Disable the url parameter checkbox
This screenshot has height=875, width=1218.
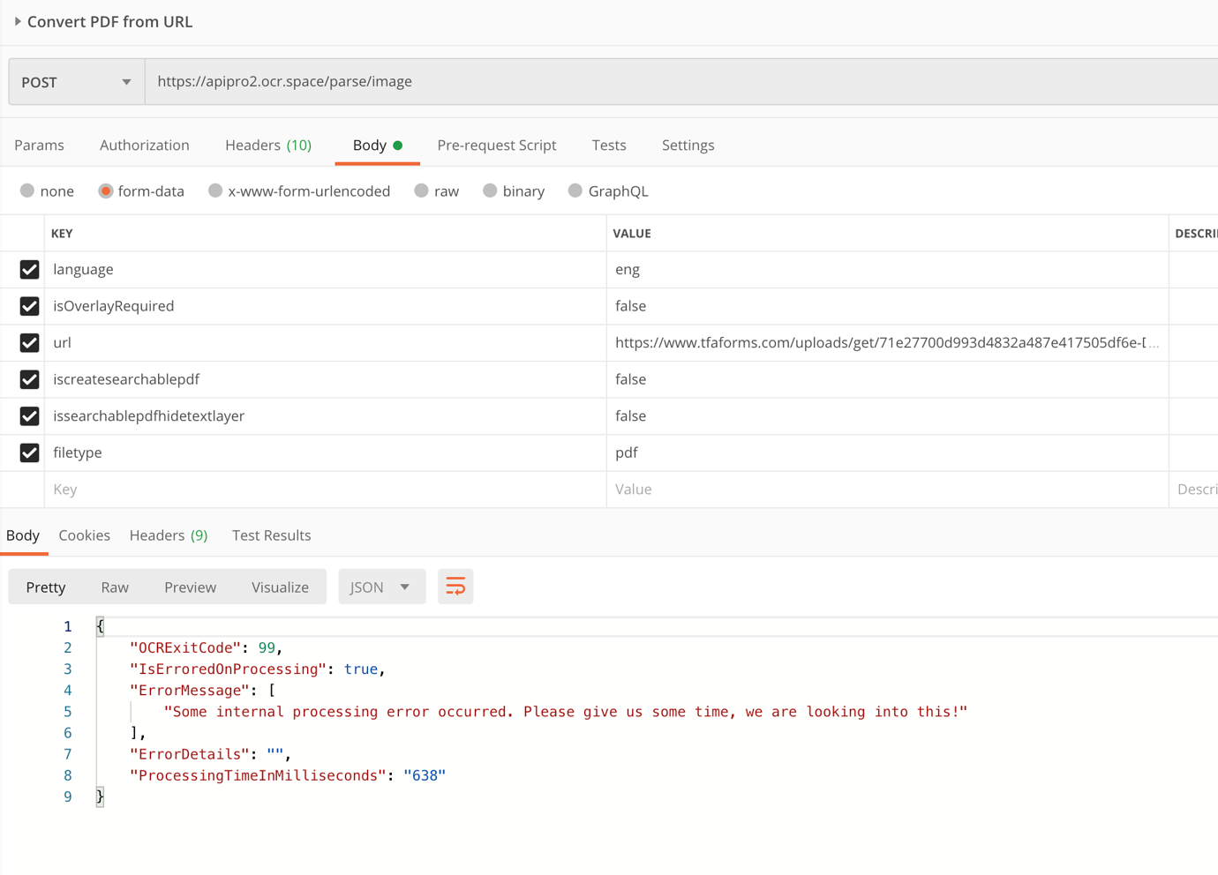tap(29, 343)
